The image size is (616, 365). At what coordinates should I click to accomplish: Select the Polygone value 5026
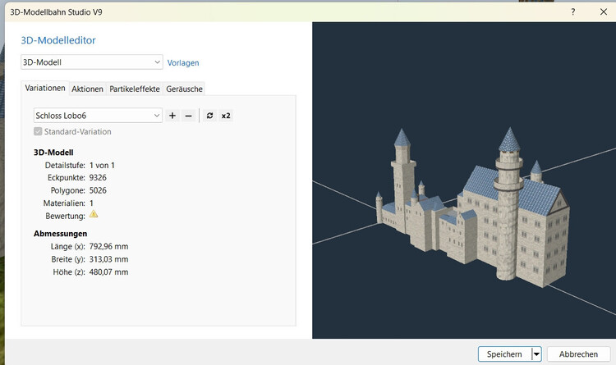pyautogui.click(x=98, y=190)
